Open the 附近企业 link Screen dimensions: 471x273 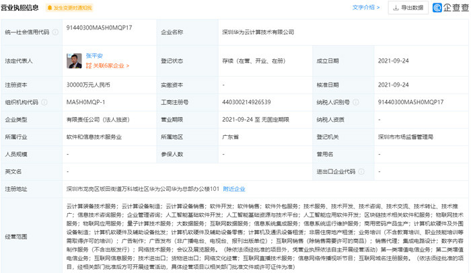tap(234, 189)
